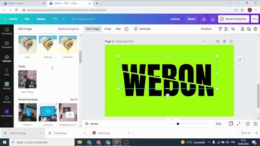Click the Animate button
This screenshot has width=260, height=146.
[142, 29]
